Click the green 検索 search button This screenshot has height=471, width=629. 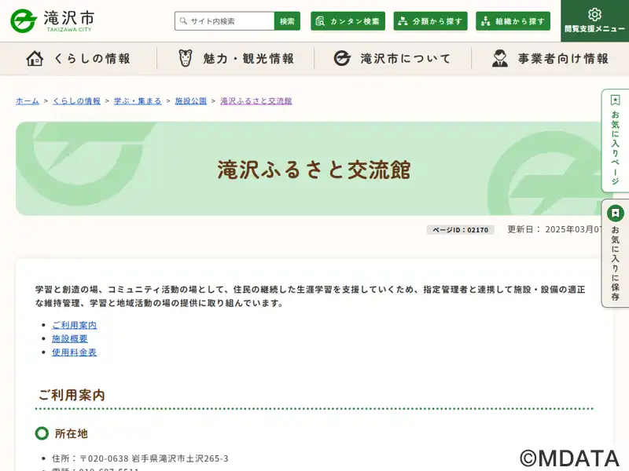point(287,21)
